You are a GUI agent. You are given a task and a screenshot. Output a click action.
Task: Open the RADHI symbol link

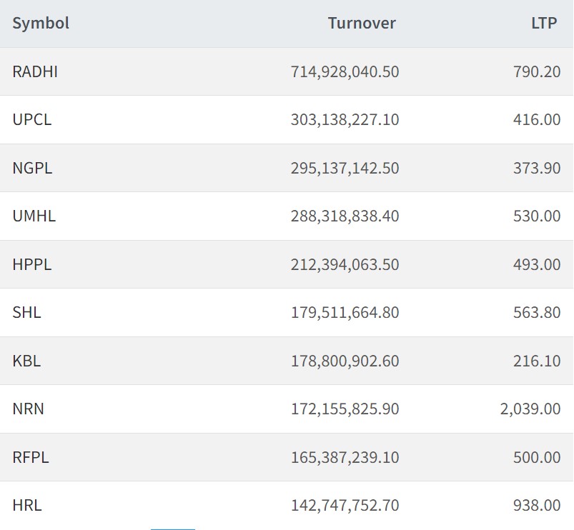click(x=35, y=71)
